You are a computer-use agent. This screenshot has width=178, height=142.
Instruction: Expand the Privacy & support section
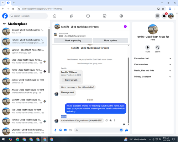[x=153, y=77]
